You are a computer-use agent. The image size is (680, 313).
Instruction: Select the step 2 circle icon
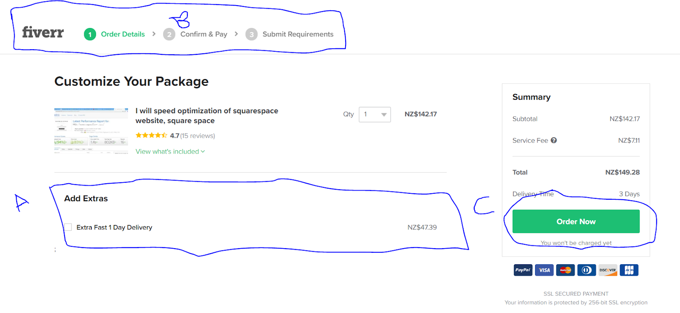169,34
